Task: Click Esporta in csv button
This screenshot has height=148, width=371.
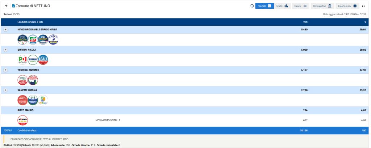Action: [x=347, y=6]
